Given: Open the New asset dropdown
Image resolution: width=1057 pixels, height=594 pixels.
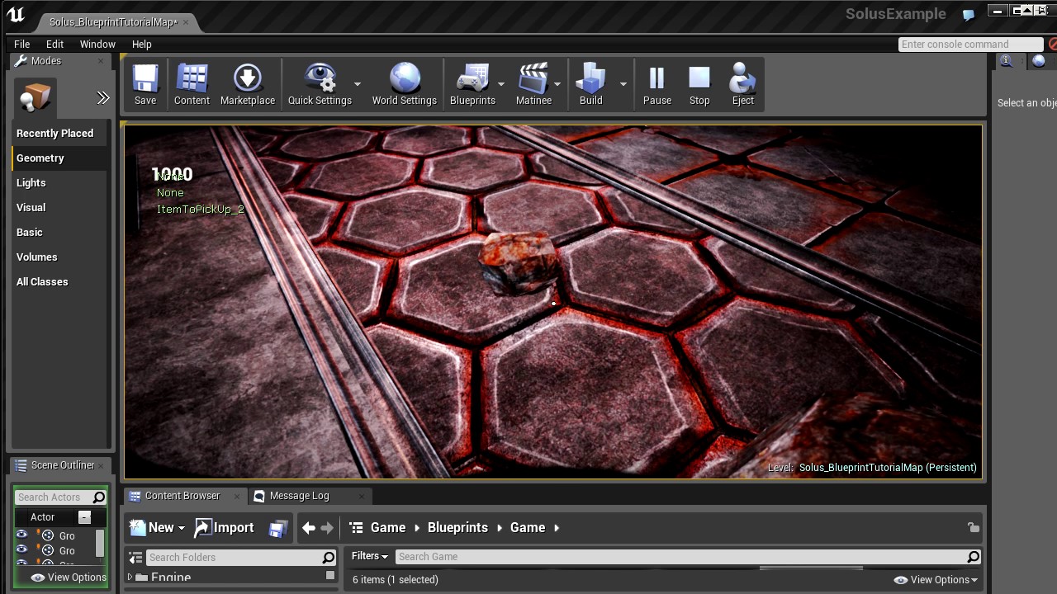Looking at the screenshot, I should coord(157,528).
